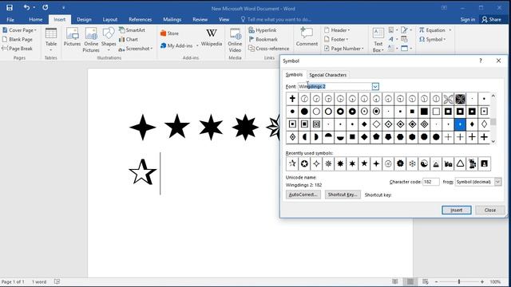This screenshot has width=511, height=287.
Task: Expand the Footer dropdown
Action: pyautogui.click(x=347, y=39)
